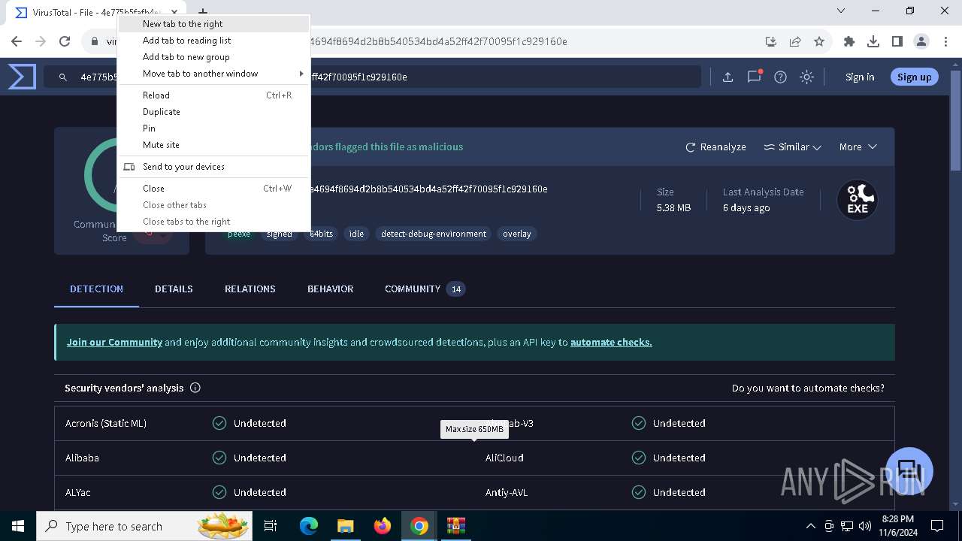Open File Explorer from the taskbar

[345, 526]
